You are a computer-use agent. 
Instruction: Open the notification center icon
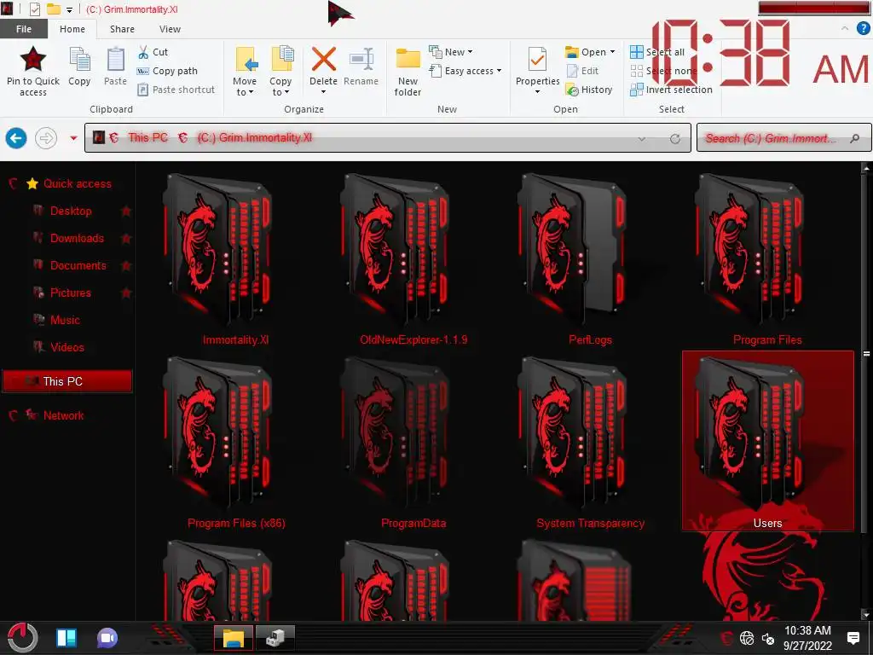click(853, 638)
